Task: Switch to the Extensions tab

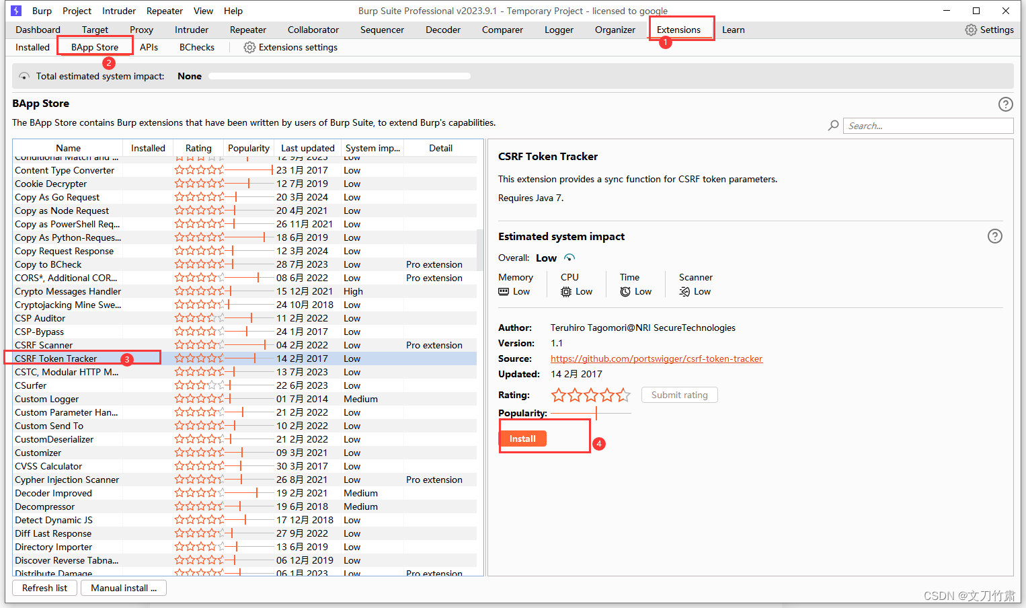Action: point(678,30)
